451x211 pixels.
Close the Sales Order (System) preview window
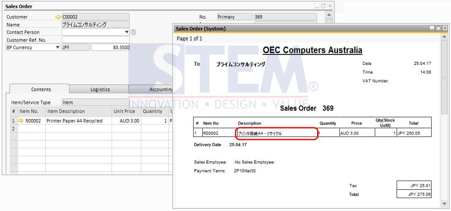pyautogui.click(x=445, y=28)
